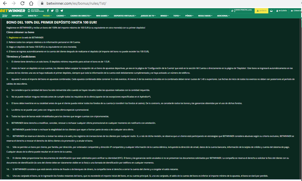Viewport: 302px width, 181px height.
Task: Expand the Deportes menu
Action: (x=17, y=16)
